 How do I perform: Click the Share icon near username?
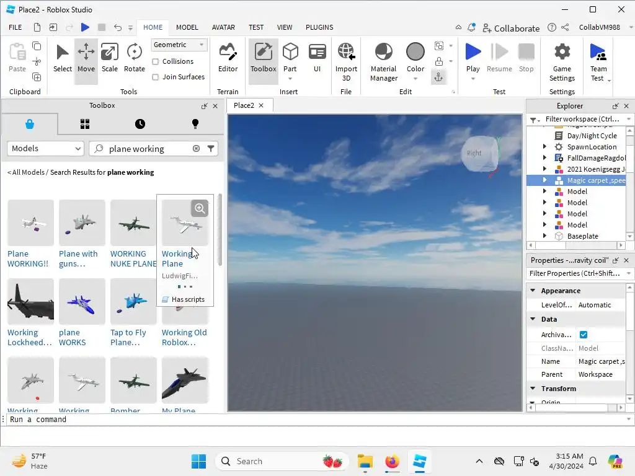click(x=565, y=27)
